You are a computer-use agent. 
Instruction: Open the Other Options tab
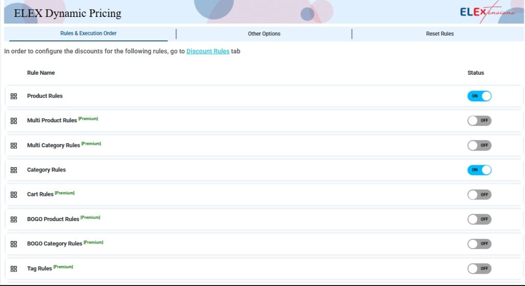(x=264, y=34)
